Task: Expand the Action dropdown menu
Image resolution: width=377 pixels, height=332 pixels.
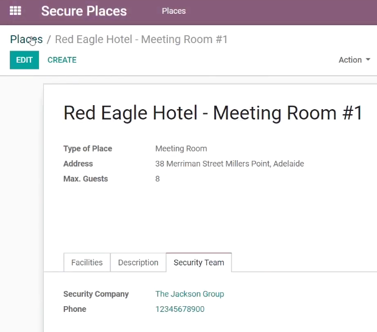Action: coord(354,60)
